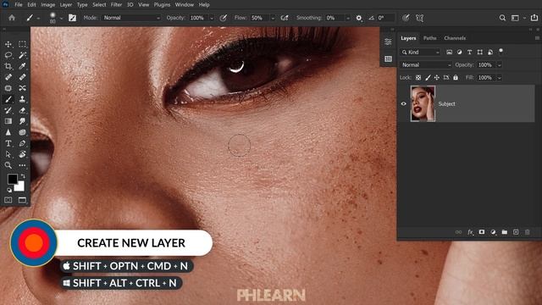Viewport: 542px width, 305px height.
Task: Open the layer filter Kind dropdown
Action: point(420,52)
